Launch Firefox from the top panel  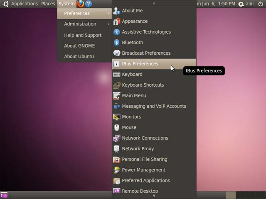[x=81, y=4]
